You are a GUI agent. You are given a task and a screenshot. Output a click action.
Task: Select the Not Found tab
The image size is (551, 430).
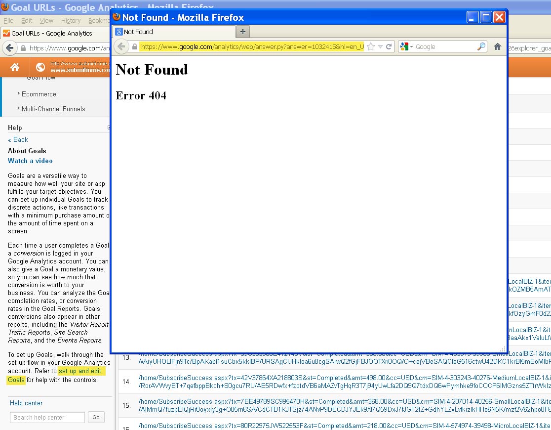click(x=174, y=32)
